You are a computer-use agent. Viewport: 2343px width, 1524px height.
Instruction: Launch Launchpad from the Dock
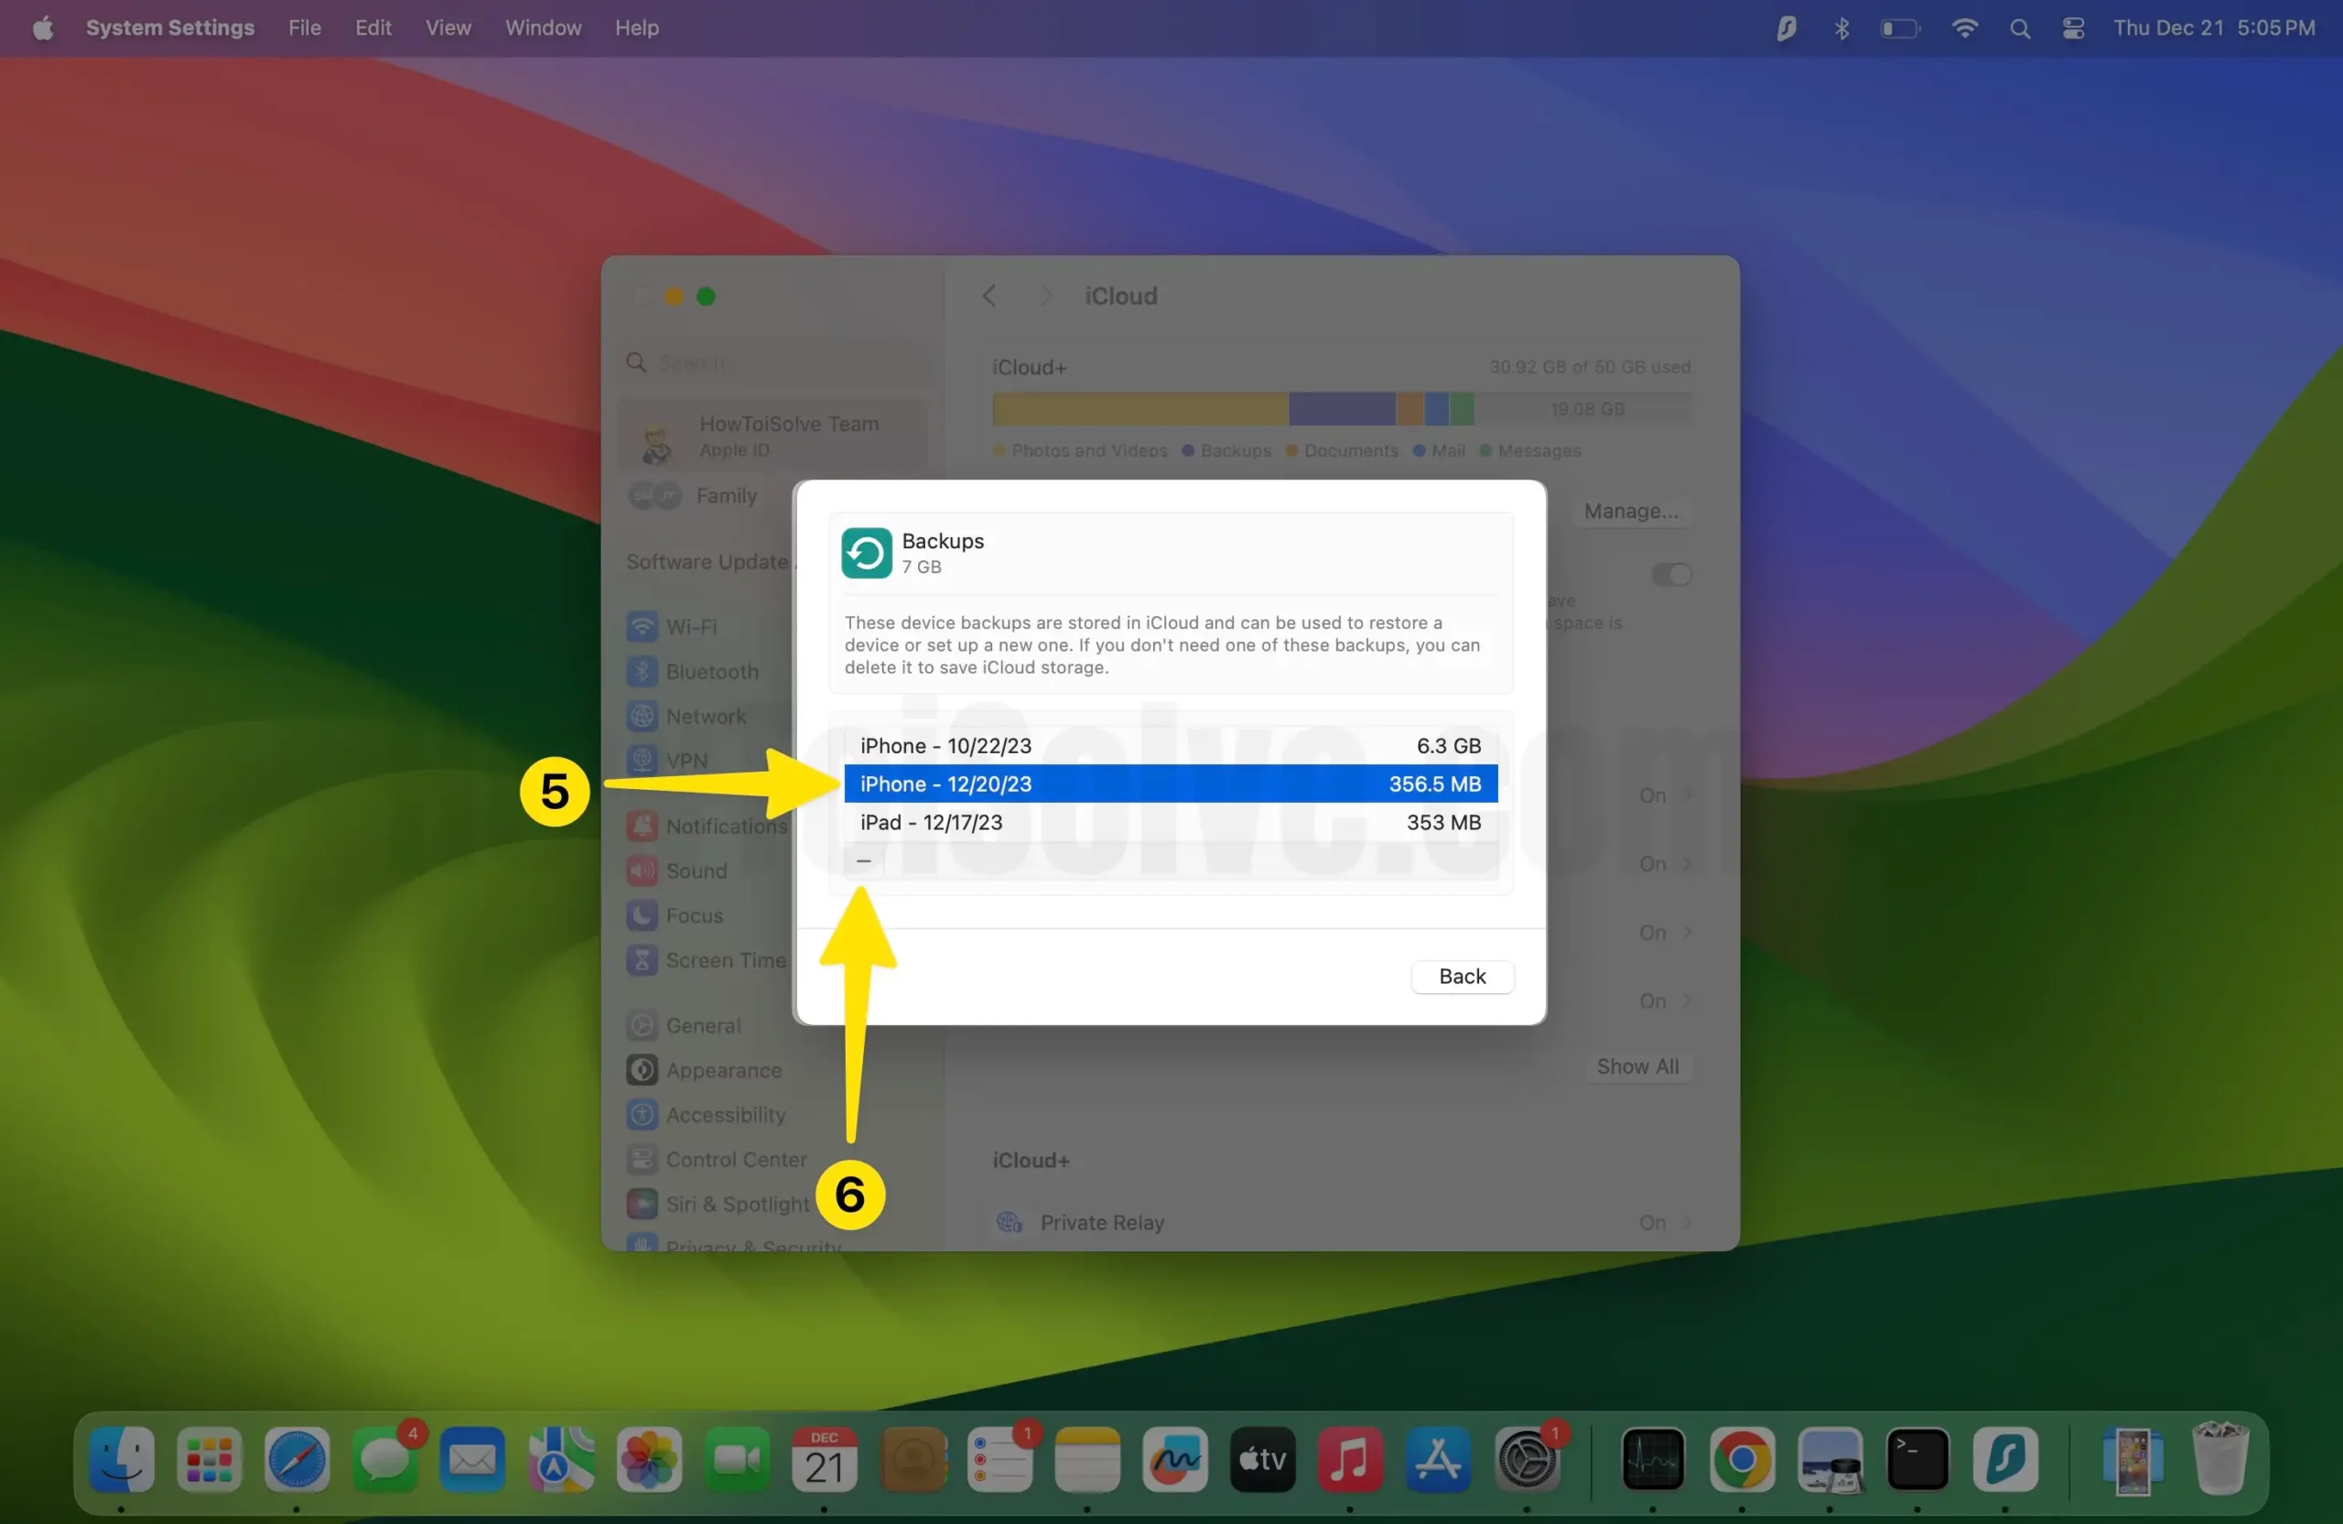pyautogui.click(x=209, y=1459)
